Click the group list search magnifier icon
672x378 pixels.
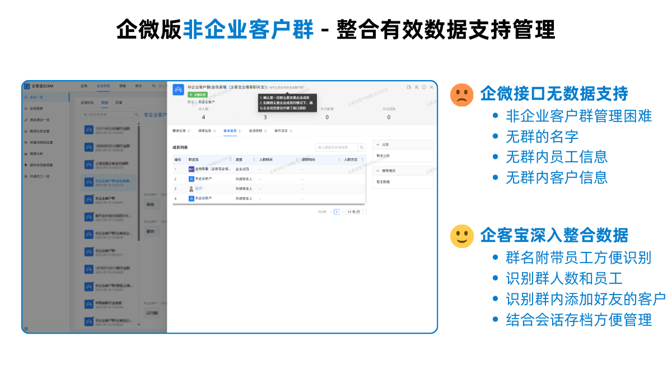[137, 114]
